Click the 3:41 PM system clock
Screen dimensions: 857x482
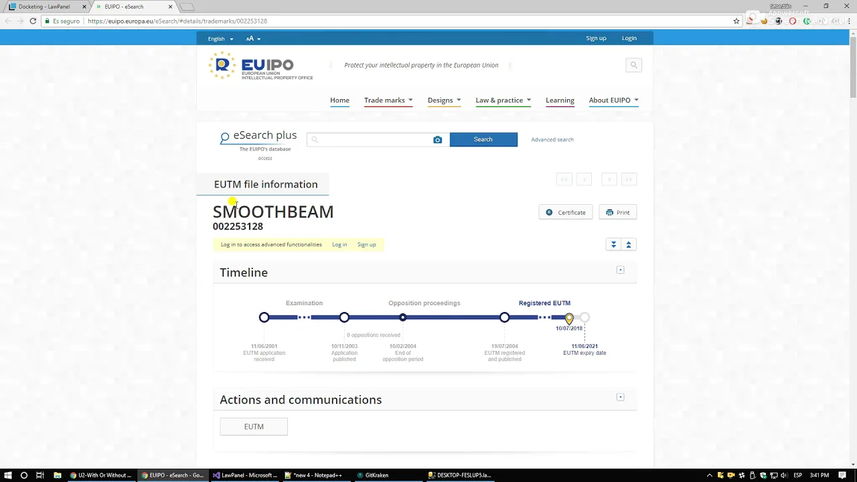click(x=819, y=475)
